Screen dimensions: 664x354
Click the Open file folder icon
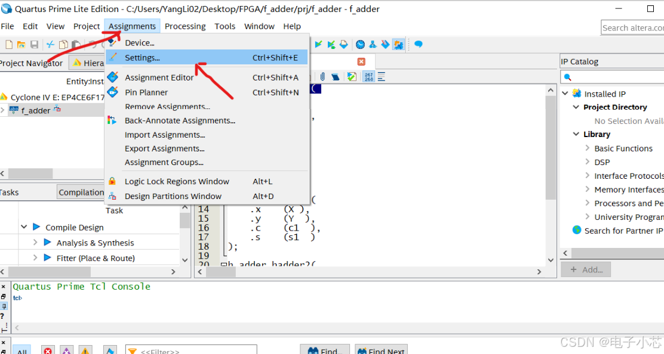click(x=21, y=44)
